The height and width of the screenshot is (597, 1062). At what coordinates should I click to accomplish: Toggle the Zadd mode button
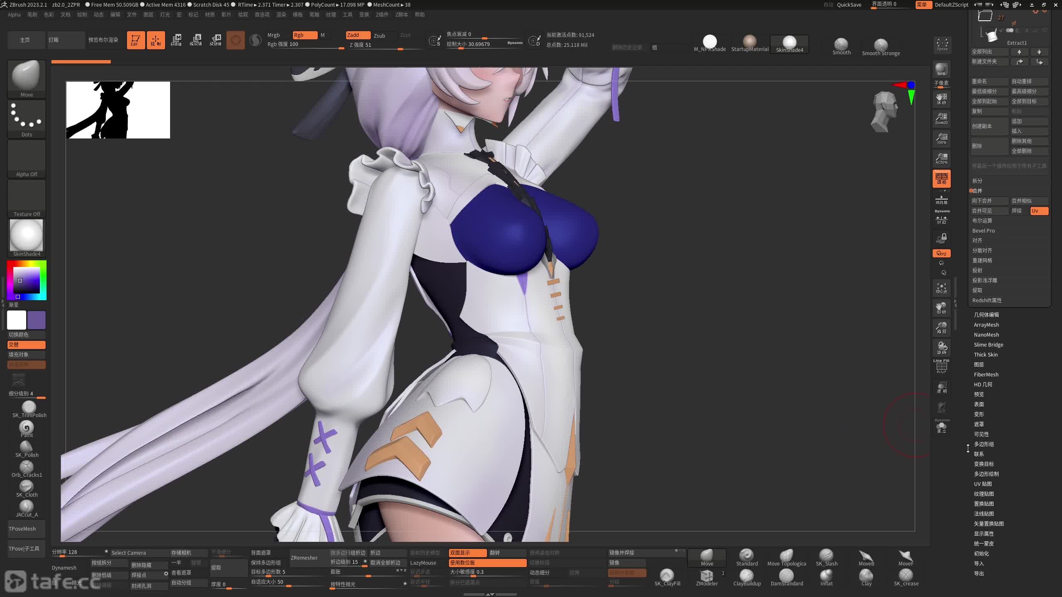point(358,35)
